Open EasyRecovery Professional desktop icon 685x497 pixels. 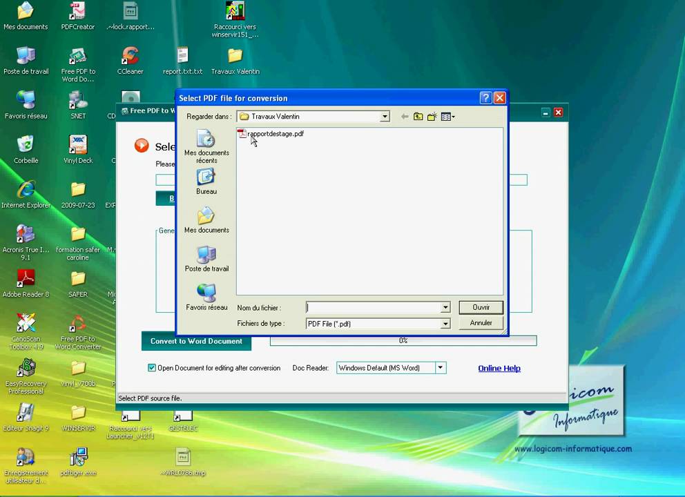pos(26,376)
